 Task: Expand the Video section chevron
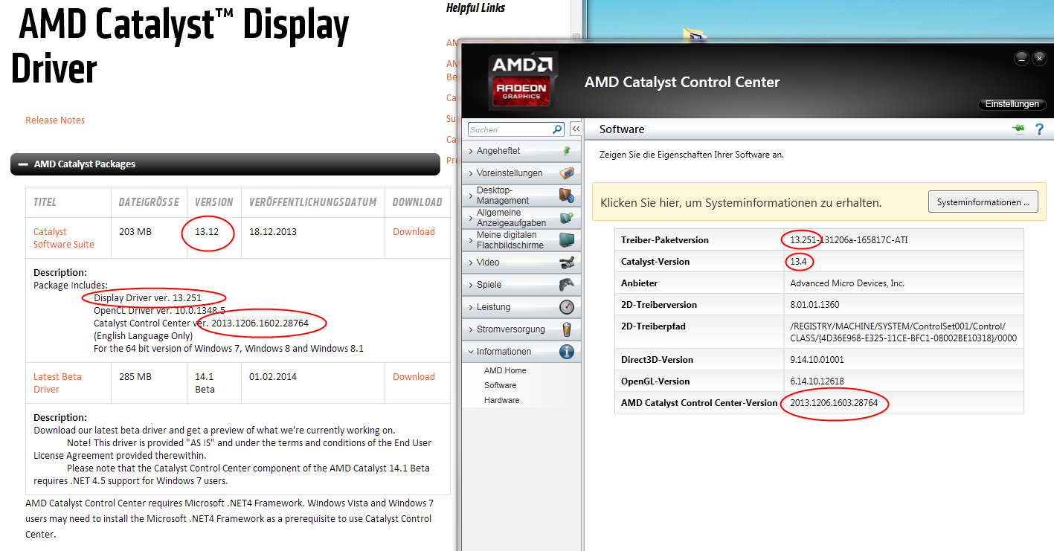472,262
